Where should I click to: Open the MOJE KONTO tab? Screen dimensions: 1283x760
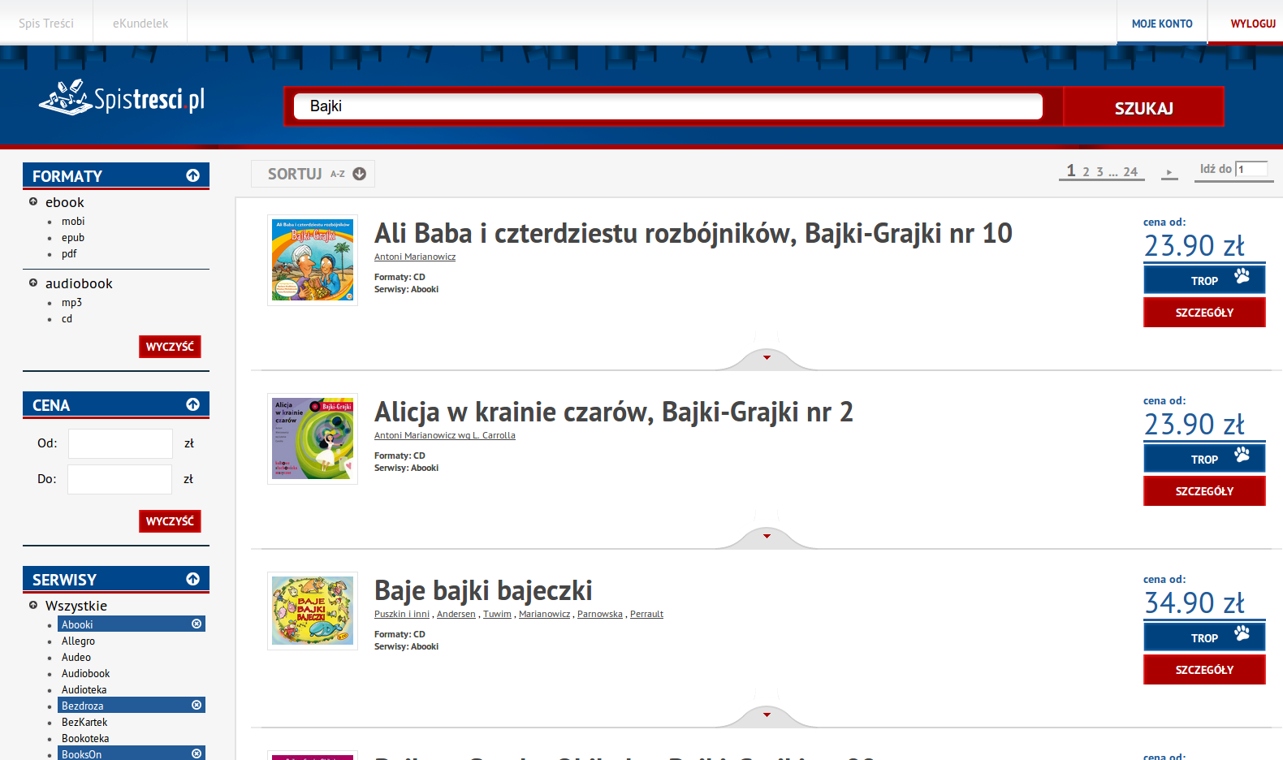click(1161, 24)
